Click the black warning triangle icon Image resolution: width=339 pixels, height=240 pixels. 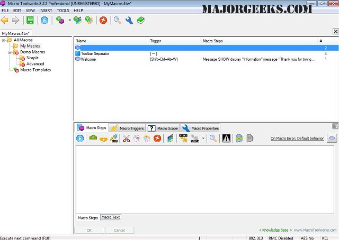click(x=226, y=139)
